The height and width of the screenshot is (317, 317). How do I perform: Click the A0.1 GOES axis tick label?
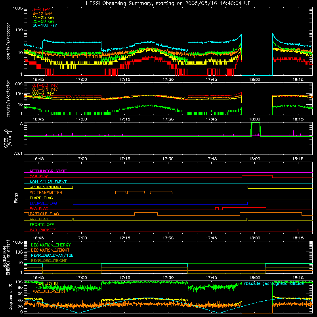pyautogui.click(x=18, y=154)
